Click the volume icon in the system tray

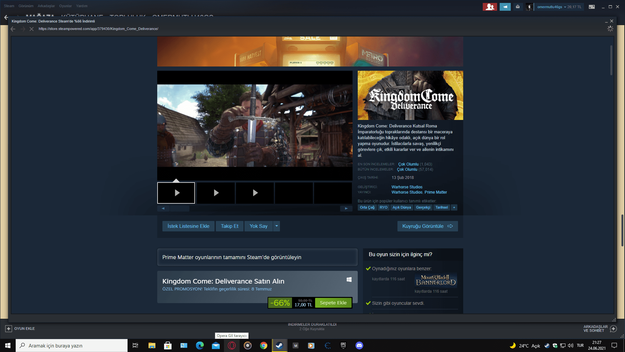tap(571, 345)
